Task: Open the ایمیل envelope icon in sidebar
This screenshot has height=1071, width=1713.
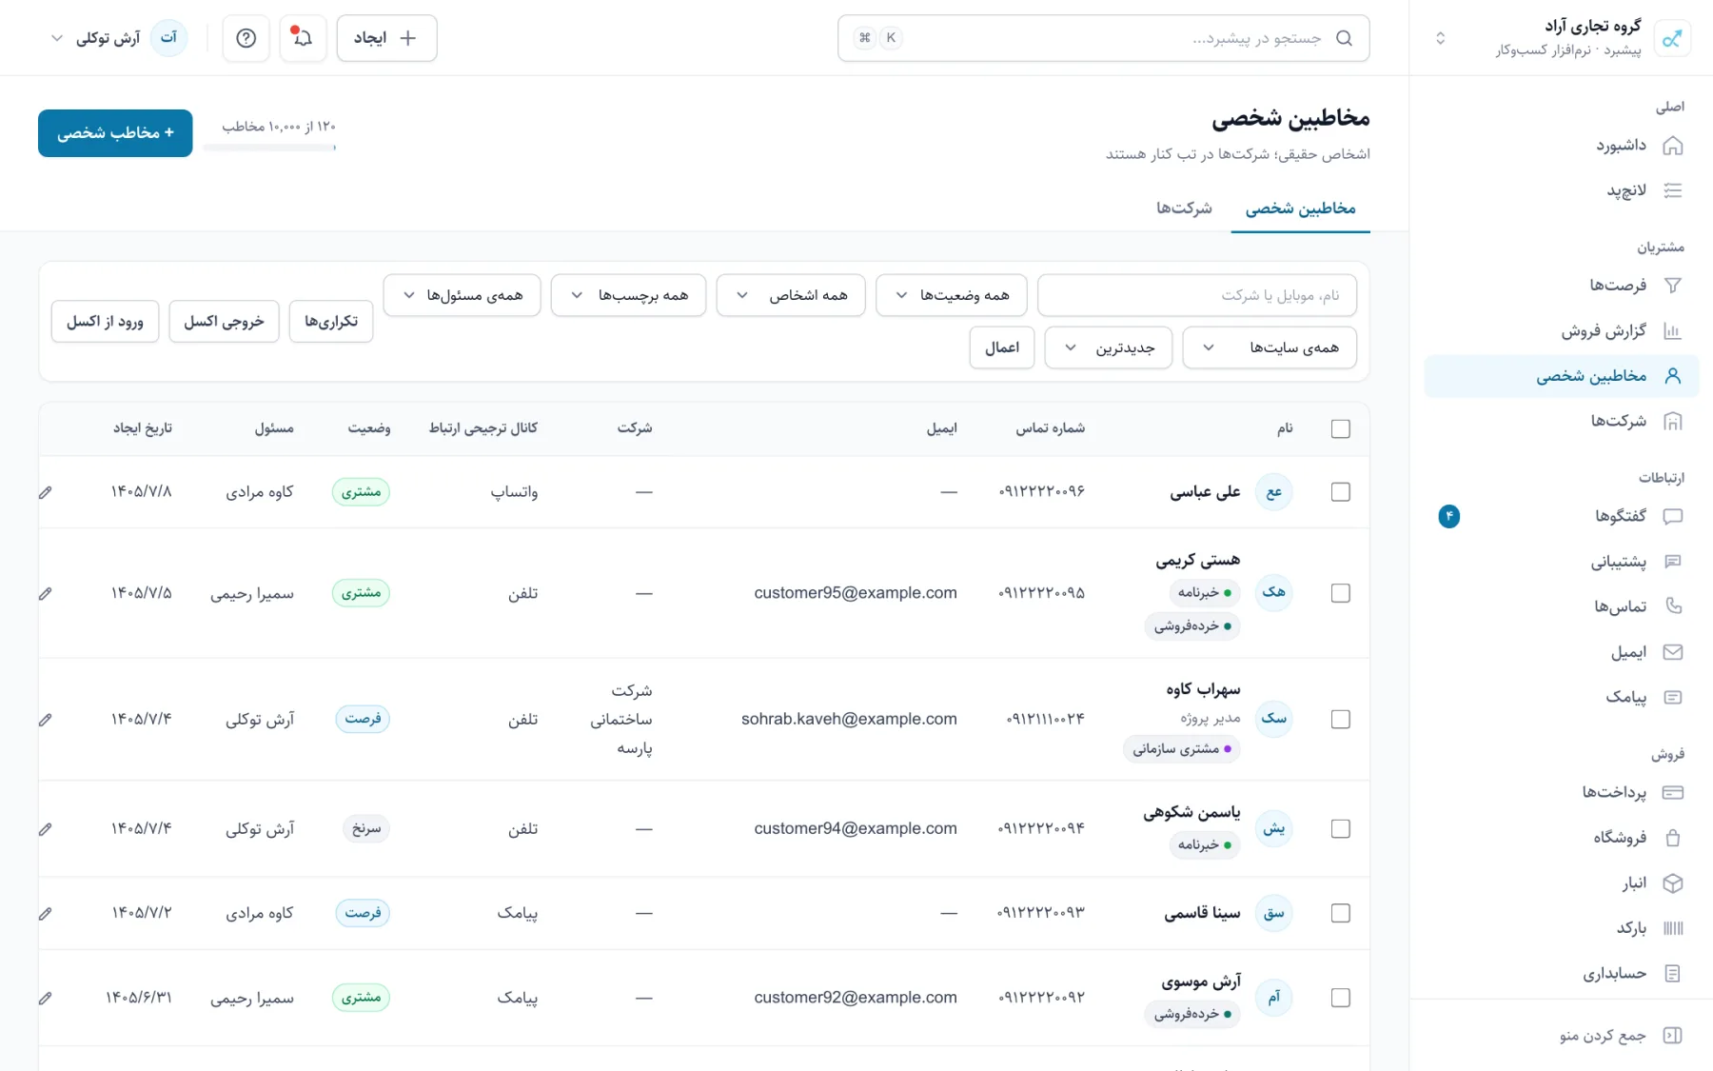Action: pyautogui.click(x=1672, y=652)
